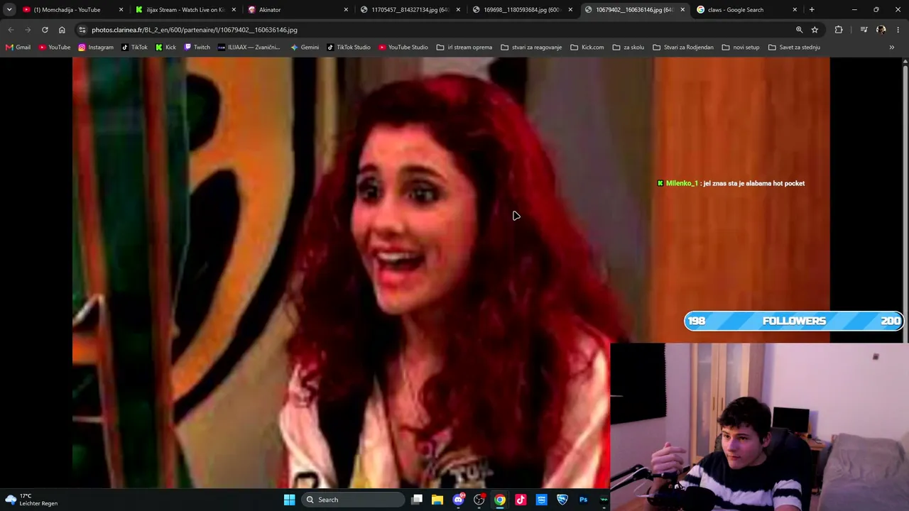Click the back navigation arrow

tap(11, 30)
